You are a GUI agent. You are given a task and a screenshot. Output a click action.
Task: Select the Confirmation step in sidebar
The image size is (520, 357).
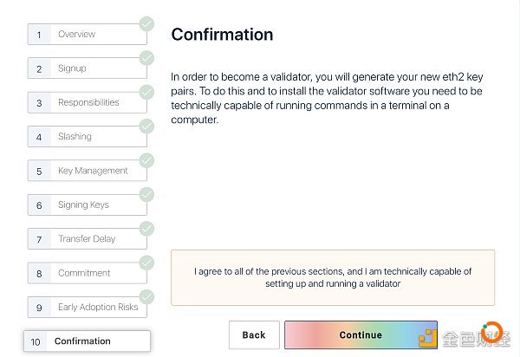pos(87,341)
